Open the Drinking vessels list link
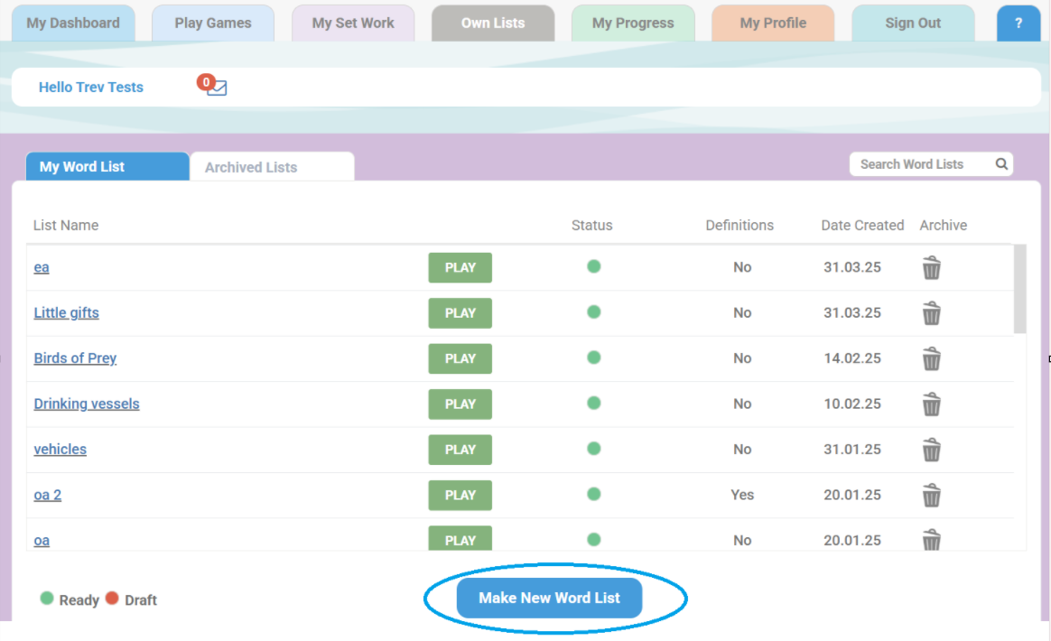 pyautogui.click(x=87, y=404)
